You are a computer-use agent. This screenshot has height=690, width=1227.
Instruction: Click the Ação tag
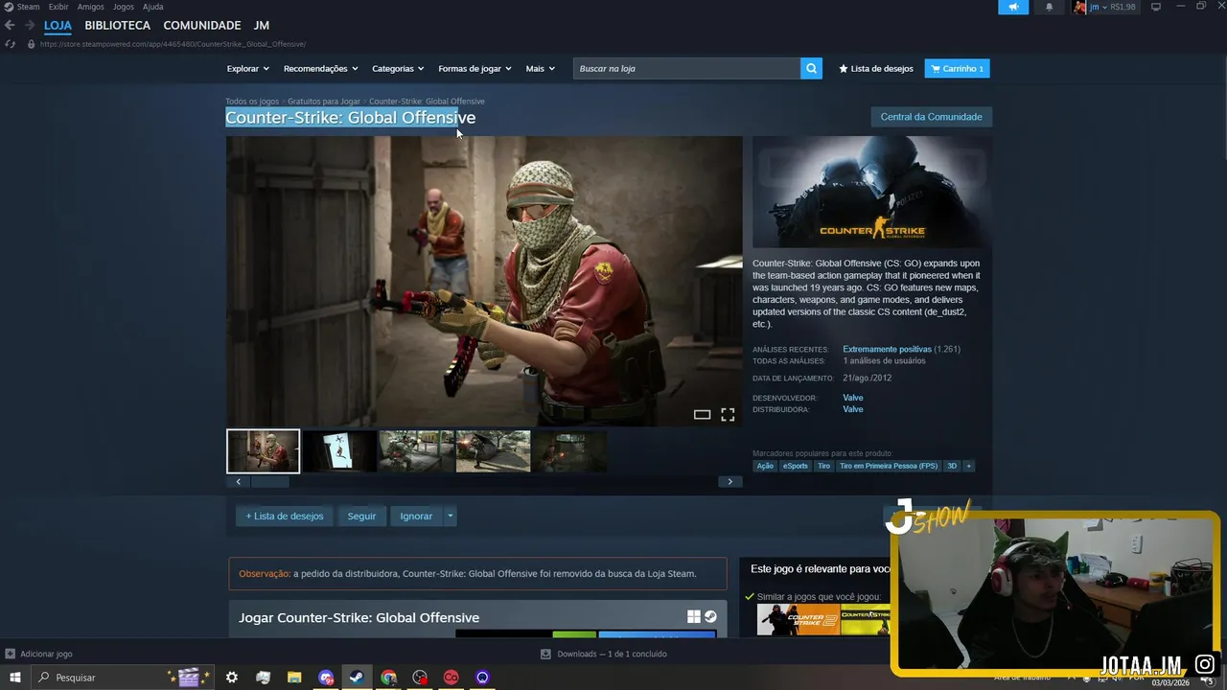click(765, 466)
